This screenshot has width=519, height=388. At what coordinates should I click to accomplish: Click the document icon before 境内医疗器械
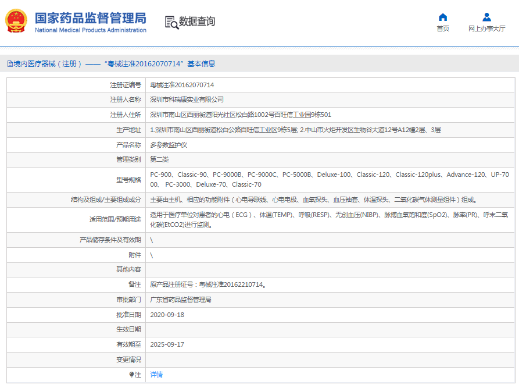pyautogui.click(x=10, y=63)
